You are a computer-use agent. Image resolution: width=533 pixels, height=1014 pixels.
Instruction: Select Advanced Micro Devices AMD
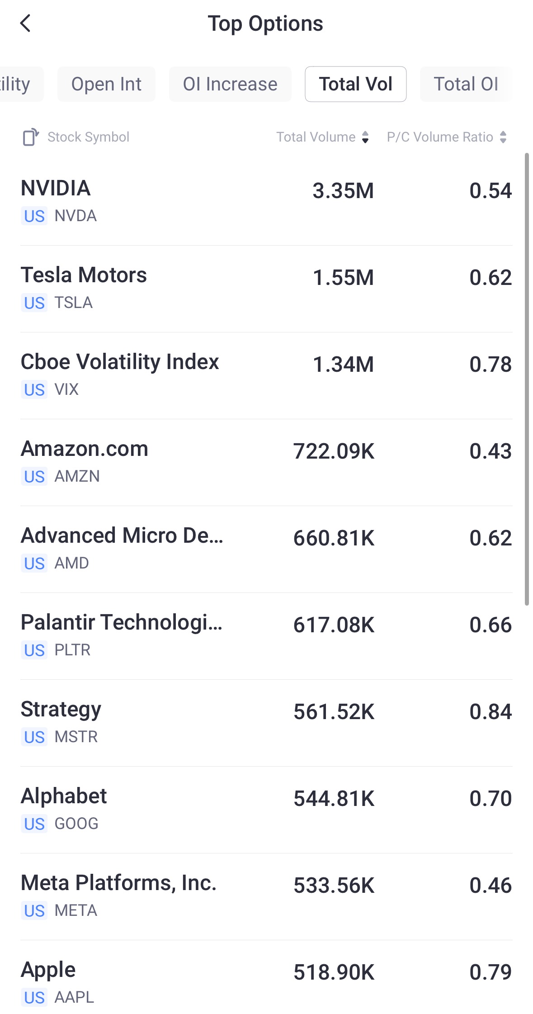(266, 549)
